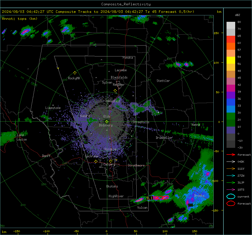Click the ThreeHills town label

click(x=141, y=122)
